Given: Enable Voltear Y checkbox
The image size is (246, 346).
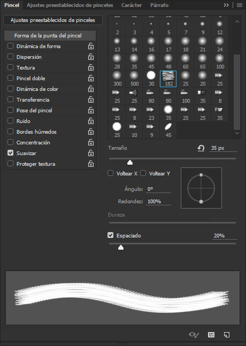Looking at the screenshot, I should point(143,173).
